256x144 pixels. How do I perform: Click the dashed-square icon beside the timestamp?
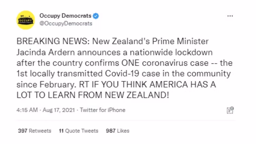pyautogui.click(x=230, y=110)
